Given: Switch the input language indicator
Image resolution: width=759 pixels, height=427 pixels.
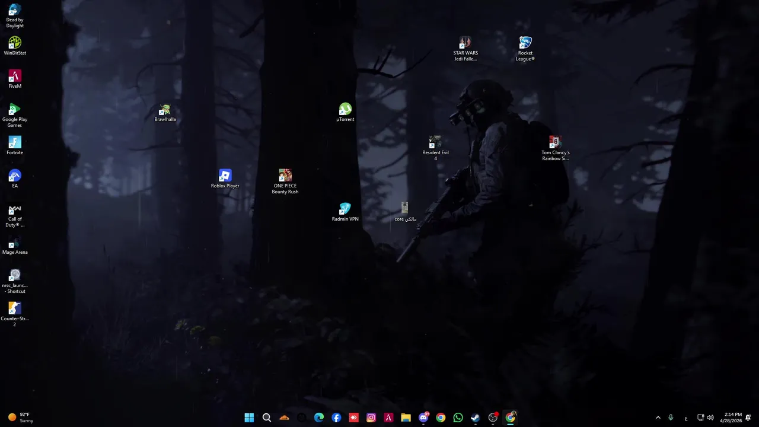Looking at the screenshot, I should tap(686, 418).
